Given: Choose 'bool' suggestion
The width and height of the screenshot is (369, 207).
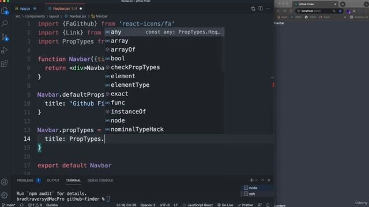Looking at the screenshot, I should click(164, 59).
